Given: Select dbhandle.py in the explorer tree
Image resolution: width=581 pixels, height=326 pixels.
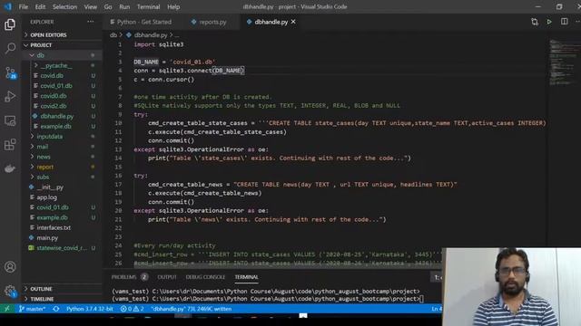Looking at the screenshot, I should click(56, 116).
